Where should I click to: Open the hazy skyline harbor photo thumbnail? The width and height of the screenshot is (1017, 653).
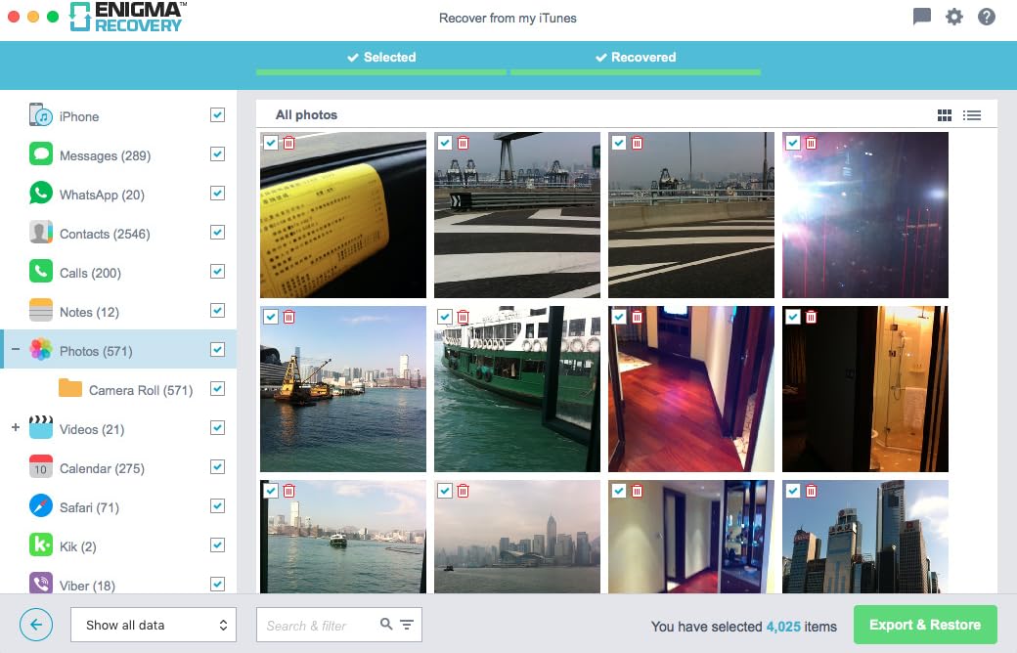click(517, 537)
